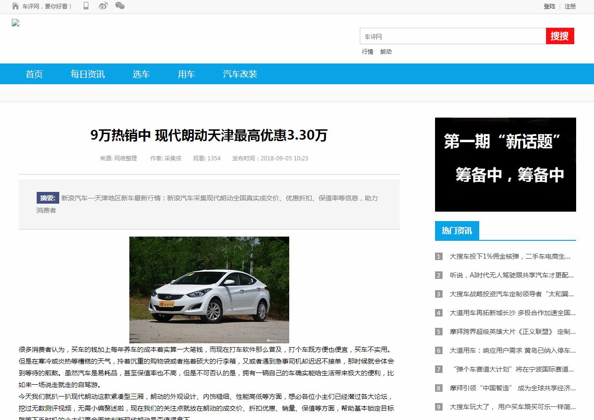
Task: Open hot news item 大搜车玩大了
Action: point(513,407)
